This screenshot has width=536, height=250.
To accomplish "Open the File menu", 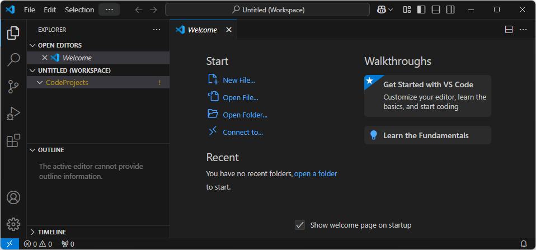I will pyautogui.click(x=30, y=10).
